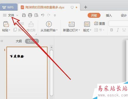Image resolution: width=128 pixels, height=99 pixels.
Task: Click the 新建幻灯片 new slide icon
Action: pyautogui.click(x=71, y=24)
